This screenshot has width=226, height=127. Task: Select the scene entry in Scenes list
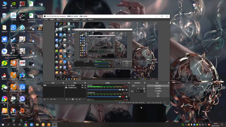pyautogui.click(x=53, y=86)
